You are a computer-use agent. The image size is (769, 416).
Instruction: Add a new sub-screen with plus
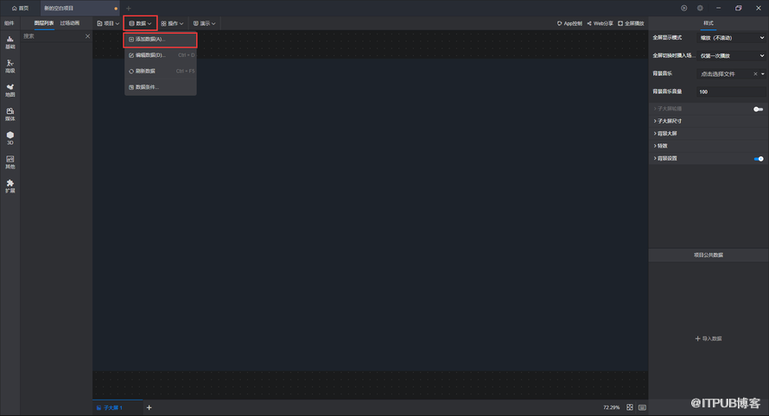tap(149, 407)
